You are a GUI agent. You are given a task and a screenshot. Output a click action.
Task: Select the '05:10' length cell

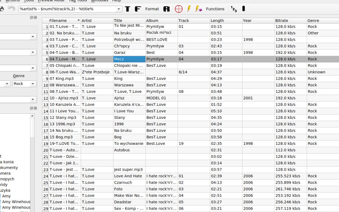pyautogui.click(x=226, y=111)
